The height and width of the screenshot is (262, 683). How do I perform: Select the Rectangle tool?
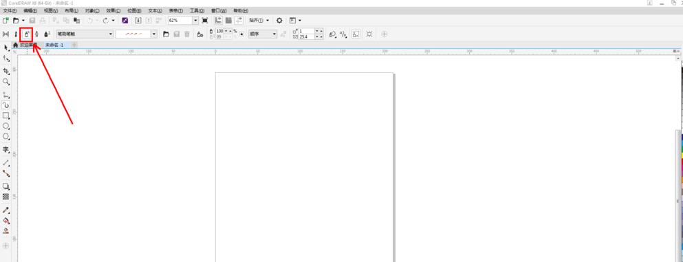tap(6, 116)
